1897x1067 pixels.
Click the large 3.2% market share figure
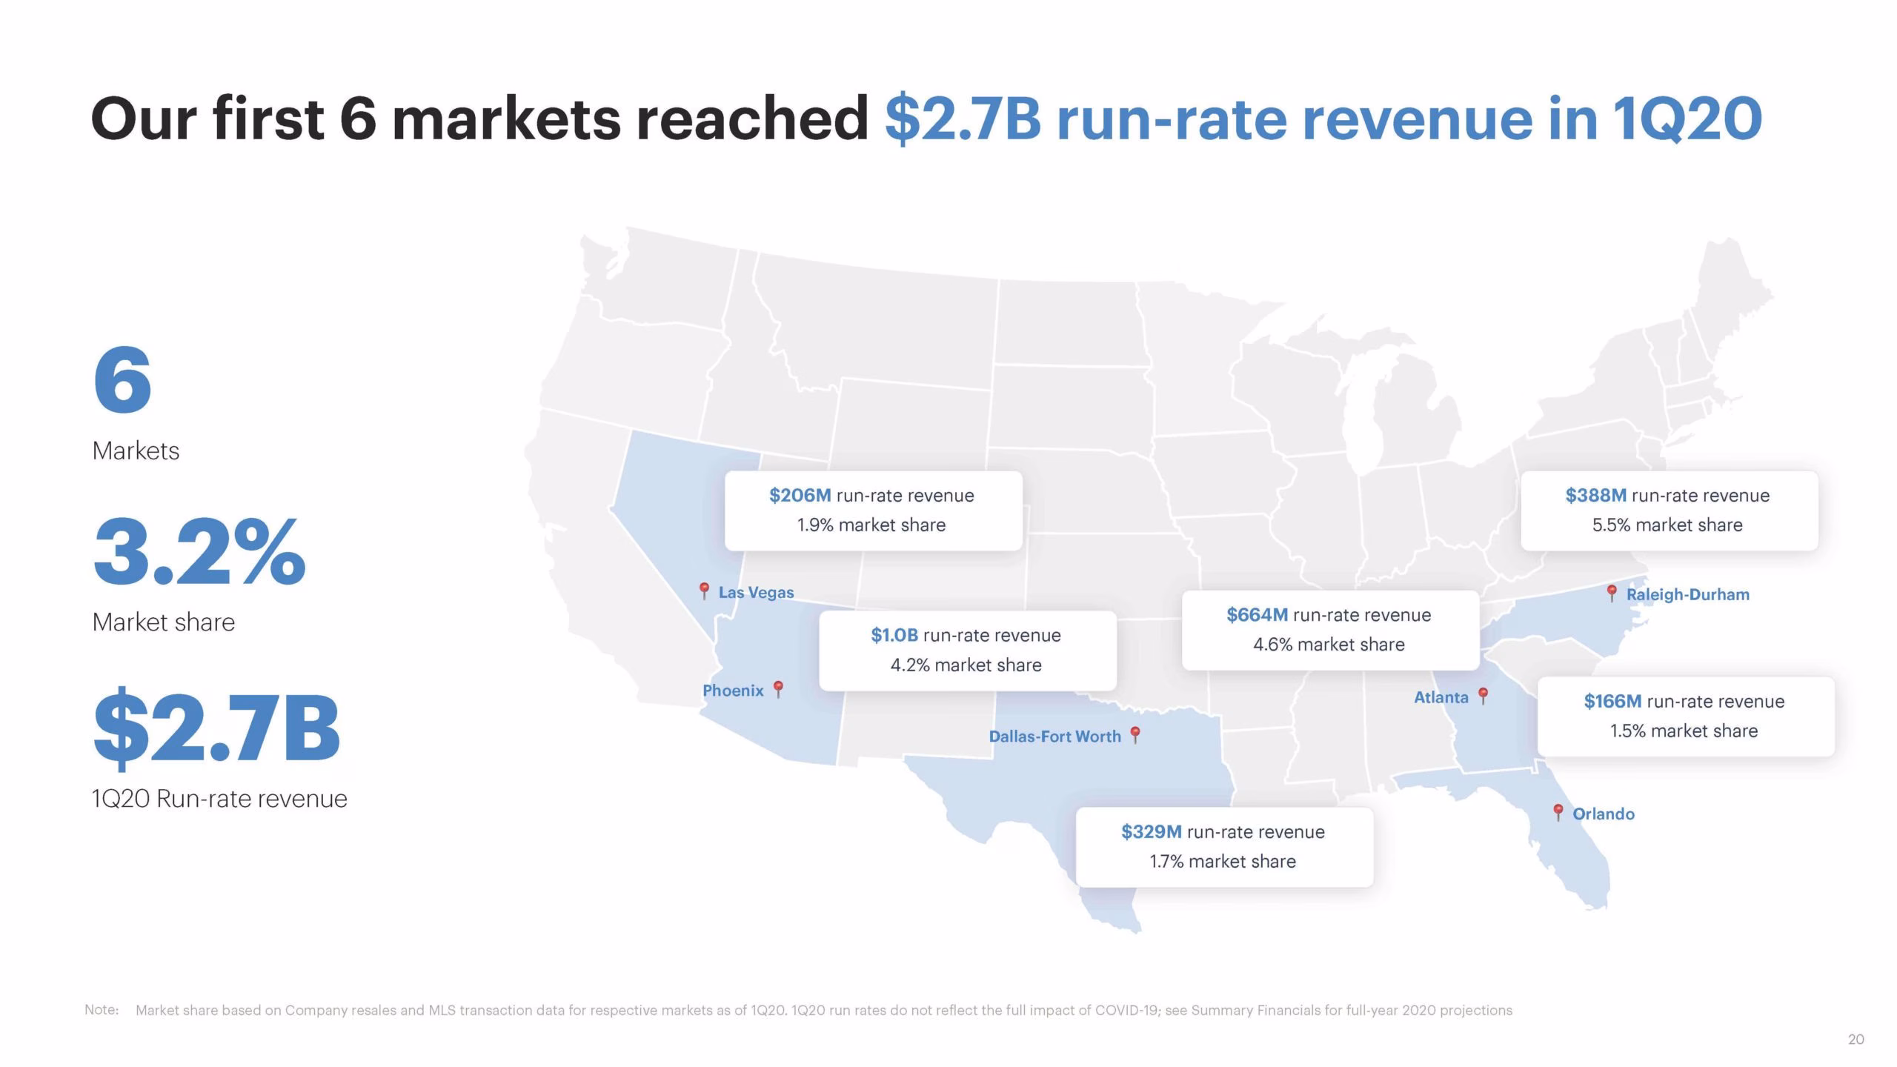[199, 552]
